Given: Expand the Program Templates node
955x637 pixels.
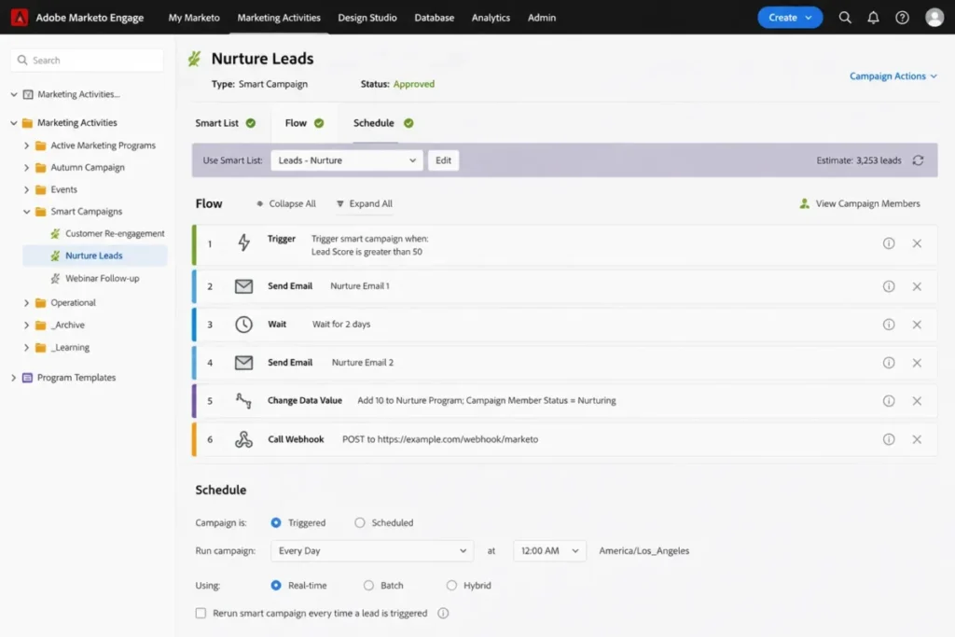Looking at the screenshot, I should pyautogui.click(x=13, y=378).
